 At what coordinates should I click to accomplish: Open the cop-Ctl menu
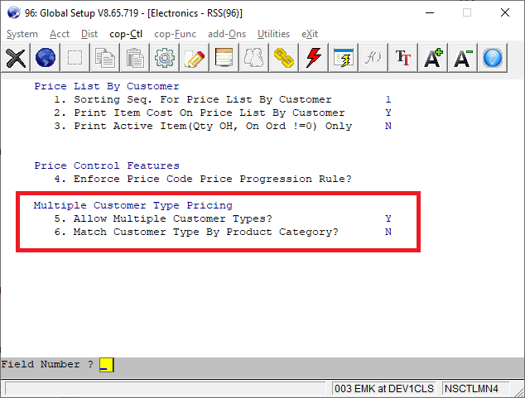(126, 34)
